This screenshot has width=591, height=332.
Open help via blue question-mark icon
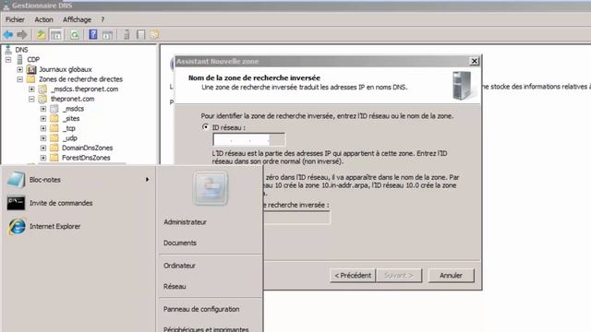tap(93, 35)
